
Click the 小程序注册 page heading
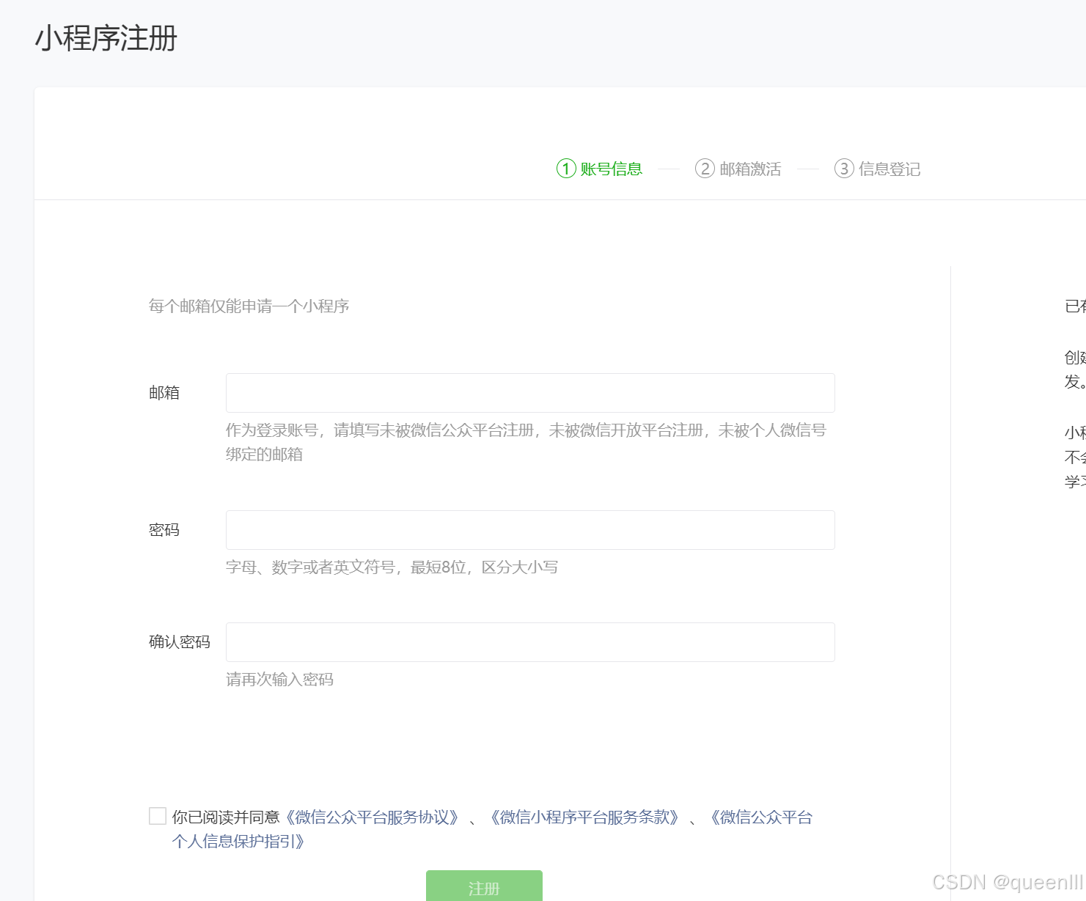tap(106, 38)
